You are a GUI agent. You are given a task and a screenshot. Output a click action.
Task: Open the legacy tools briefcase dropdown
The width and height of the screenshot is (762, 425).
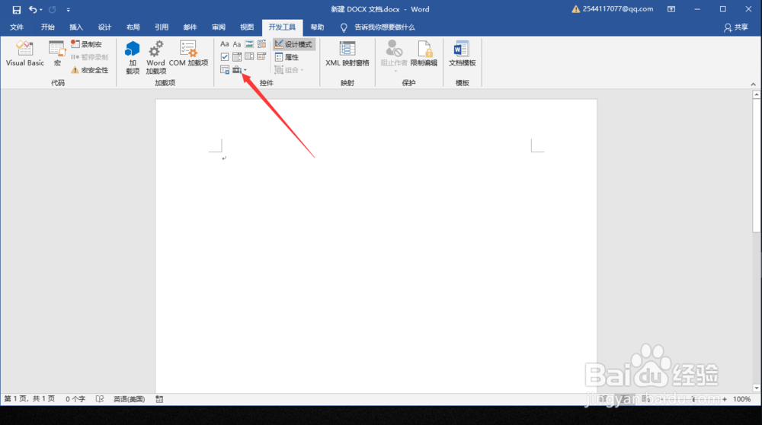239,70
